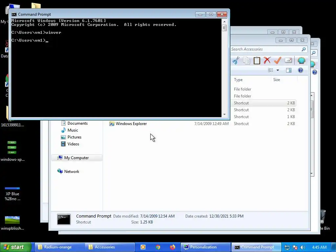
Task: Select the XP Blue desktop file
Action: pos(12,194)
